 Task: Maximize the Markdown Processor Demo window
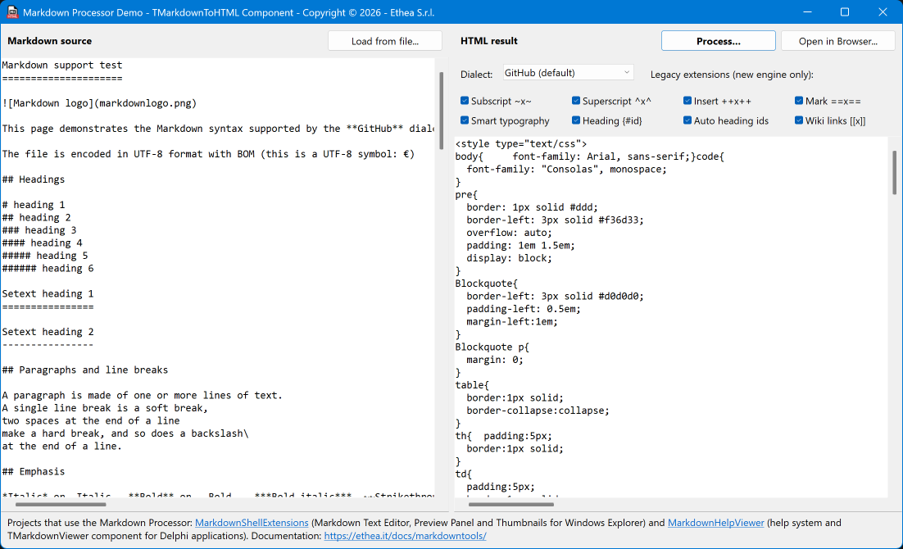pyautogui.click(x=845, y=12)
